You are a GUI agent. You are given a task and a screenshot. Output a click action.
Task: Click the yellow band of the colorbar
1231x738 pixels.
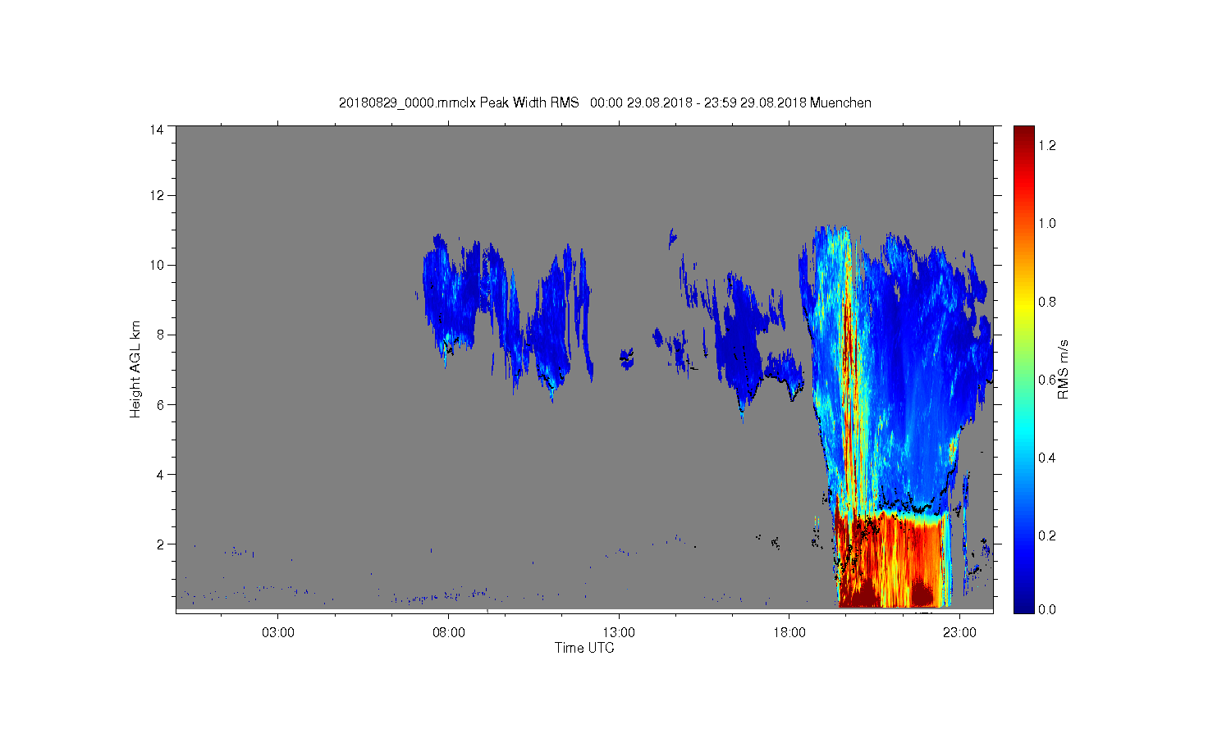coord(1023,305)
